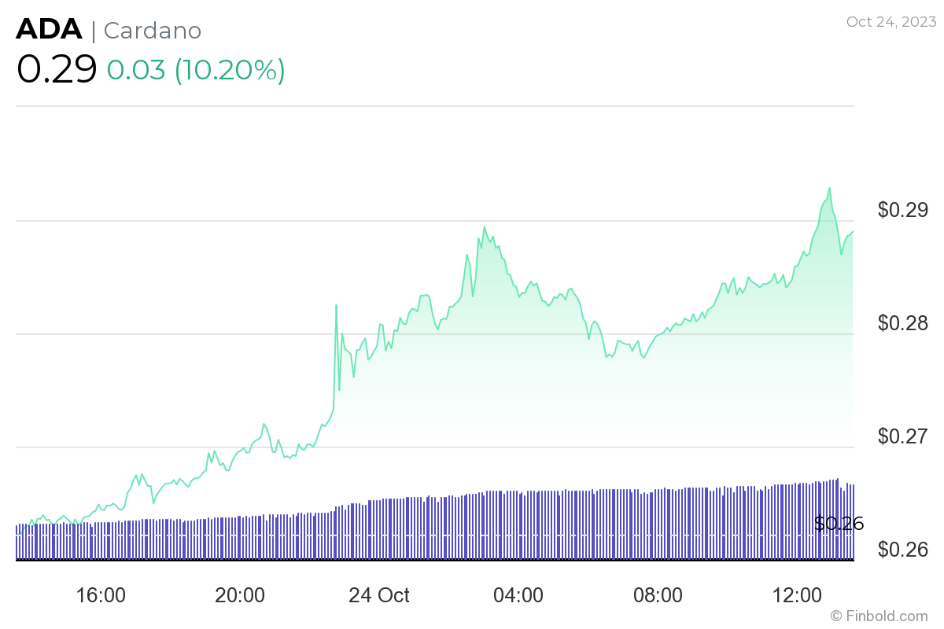Click the 0.03 (10.20%) change value
944x629 pixels.
point(196,70)
